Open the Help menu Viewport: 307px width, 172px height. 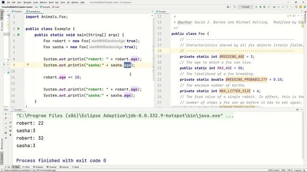pyautogui.click(x=83, y=2)
